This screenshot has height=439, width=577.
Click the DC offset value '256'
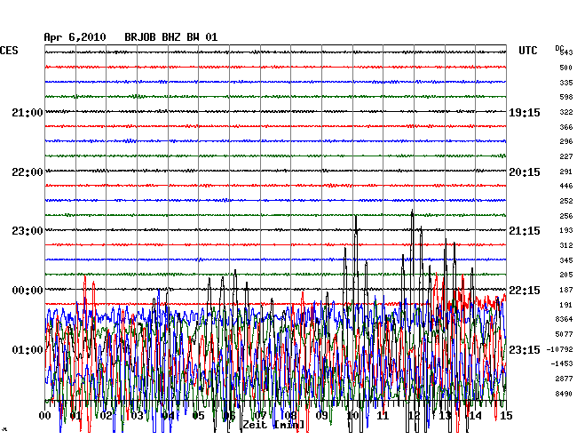[x=566, y=216]
